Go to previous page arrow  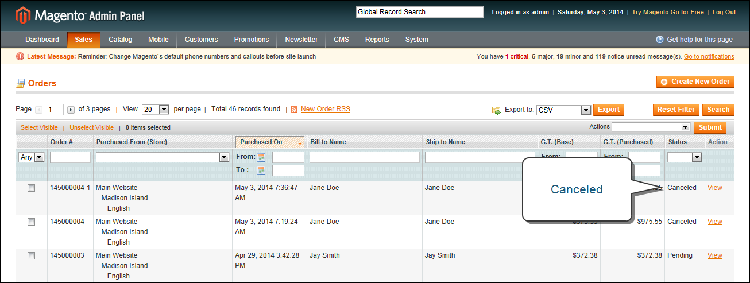point(39,110)
